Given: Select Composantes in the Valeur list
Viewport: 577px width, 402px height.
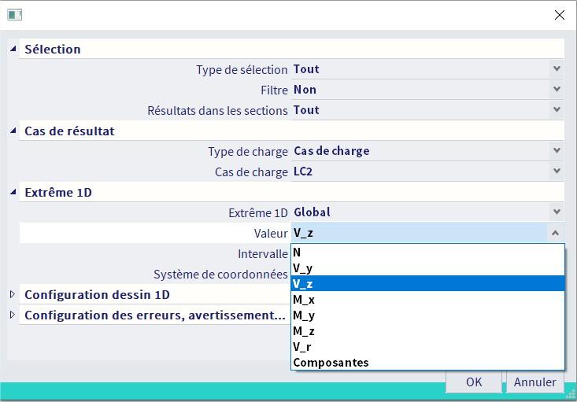Looking at the screenshot, I should coord(427,363).
